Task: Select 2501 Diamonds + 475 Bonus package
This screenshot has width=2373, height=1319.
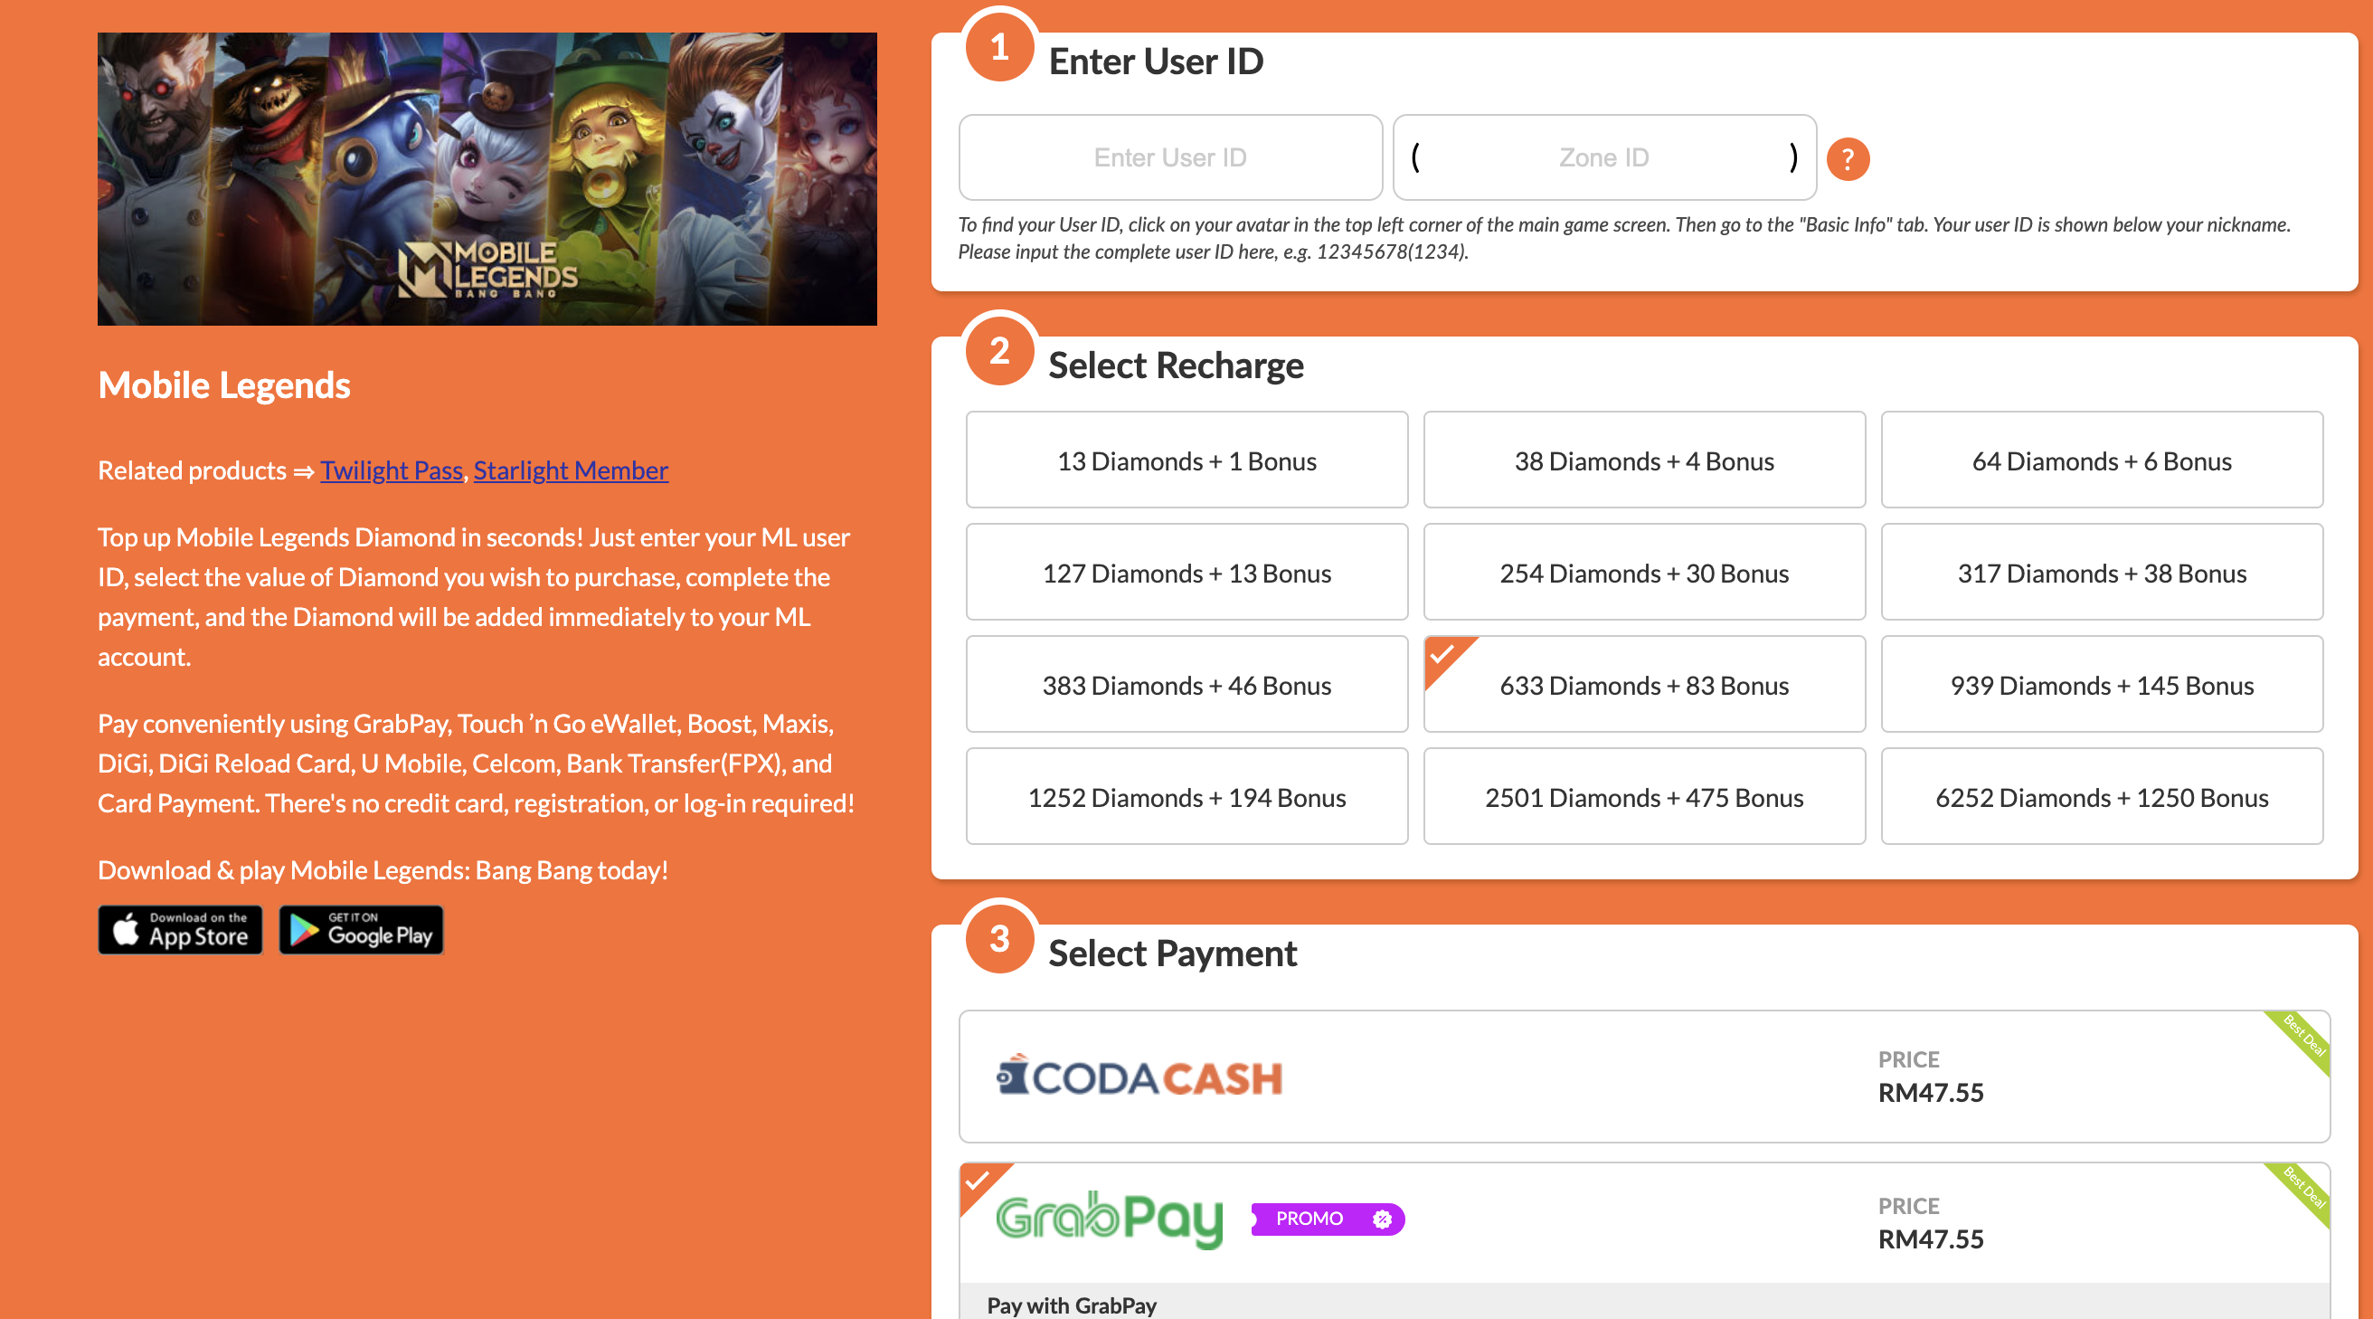Action: tap(1644, 796)
